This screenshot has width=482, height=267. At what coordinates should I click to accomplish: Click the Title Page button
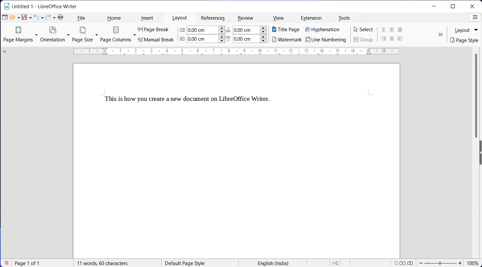(x=286, y=30)
